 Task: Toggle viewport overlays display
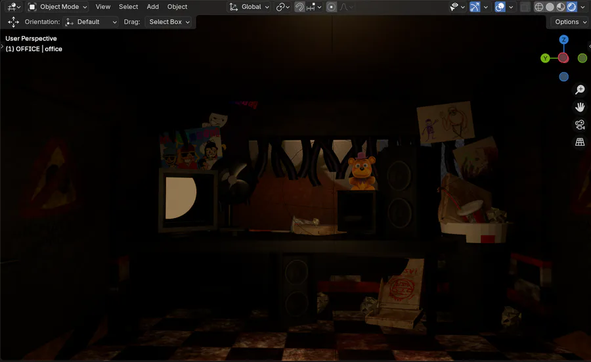(x=500, y=7)
